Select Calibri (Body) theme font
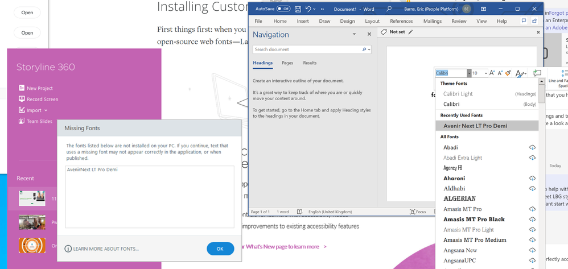568x269 pixels. (x=487, y=104)
